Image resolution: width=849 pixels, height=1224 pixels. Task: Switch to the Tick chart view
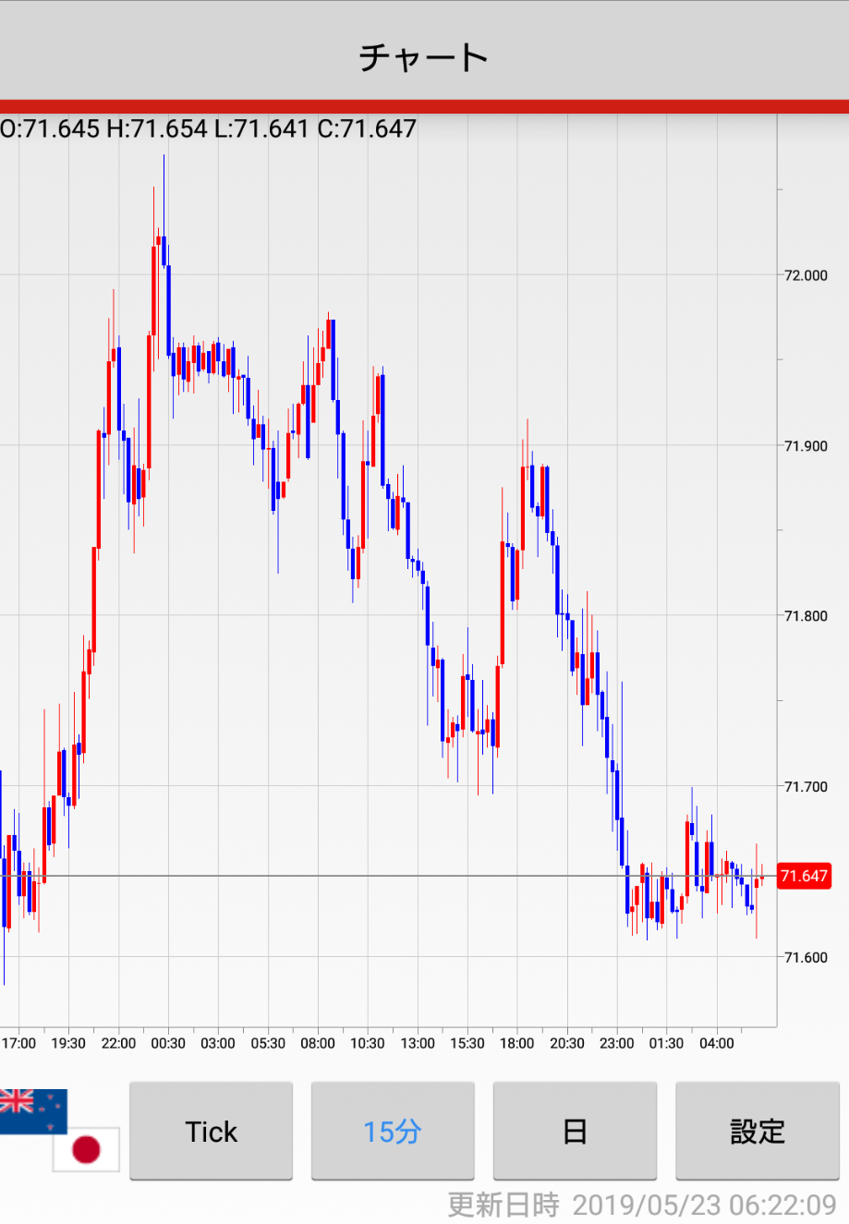coord(211,1132)
